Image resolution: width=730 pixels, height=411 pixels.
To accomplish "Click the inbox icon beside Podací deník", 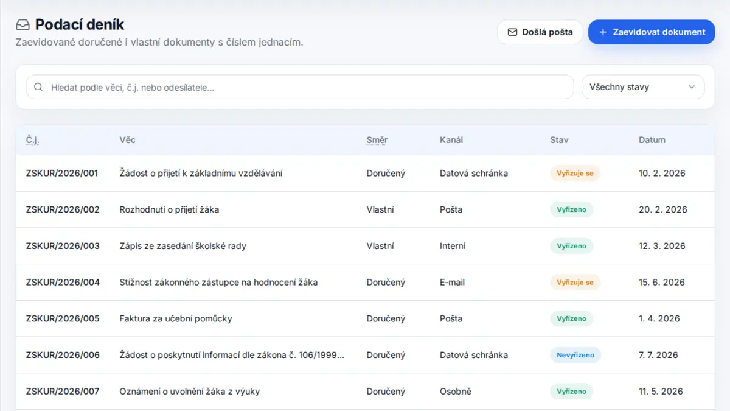I will pos(23,25).
